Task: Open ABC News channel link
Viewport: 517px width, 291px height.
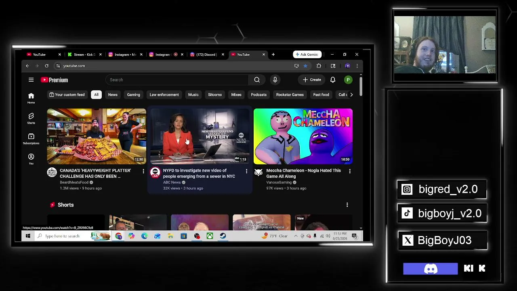Action: click(x=172, y=182)
